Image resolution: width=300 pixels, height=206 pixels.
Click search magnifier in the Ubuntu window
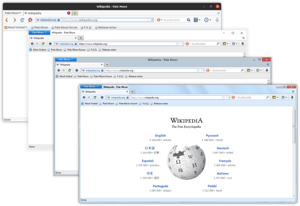[188, 20]
